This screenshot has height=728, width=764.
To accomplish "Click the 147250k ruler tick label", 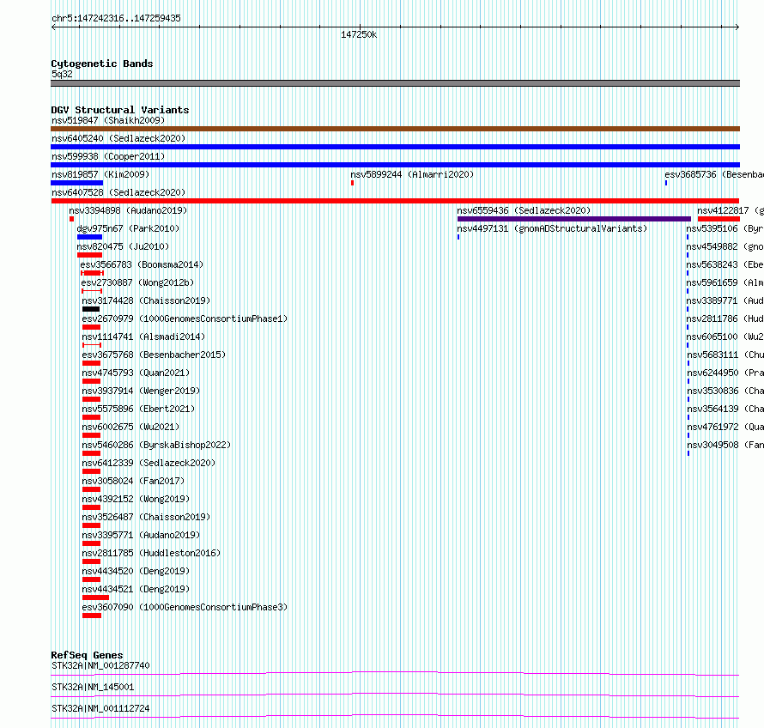I will 359,34.
